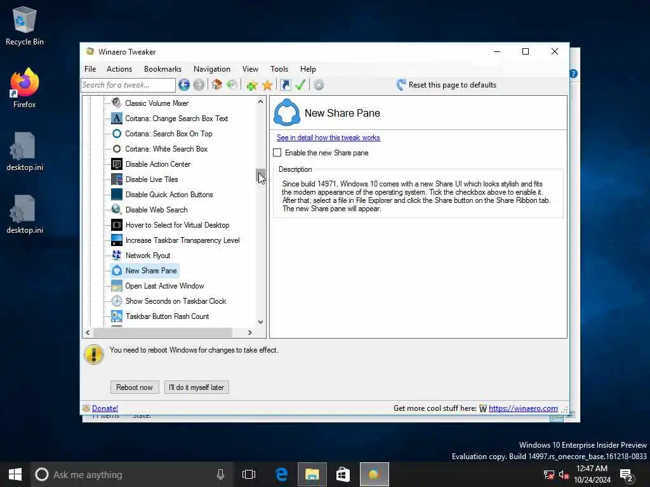This screenshot has width=650, height=487.
Task: Open Task View on the taskbar
Action: click(249, 474)
